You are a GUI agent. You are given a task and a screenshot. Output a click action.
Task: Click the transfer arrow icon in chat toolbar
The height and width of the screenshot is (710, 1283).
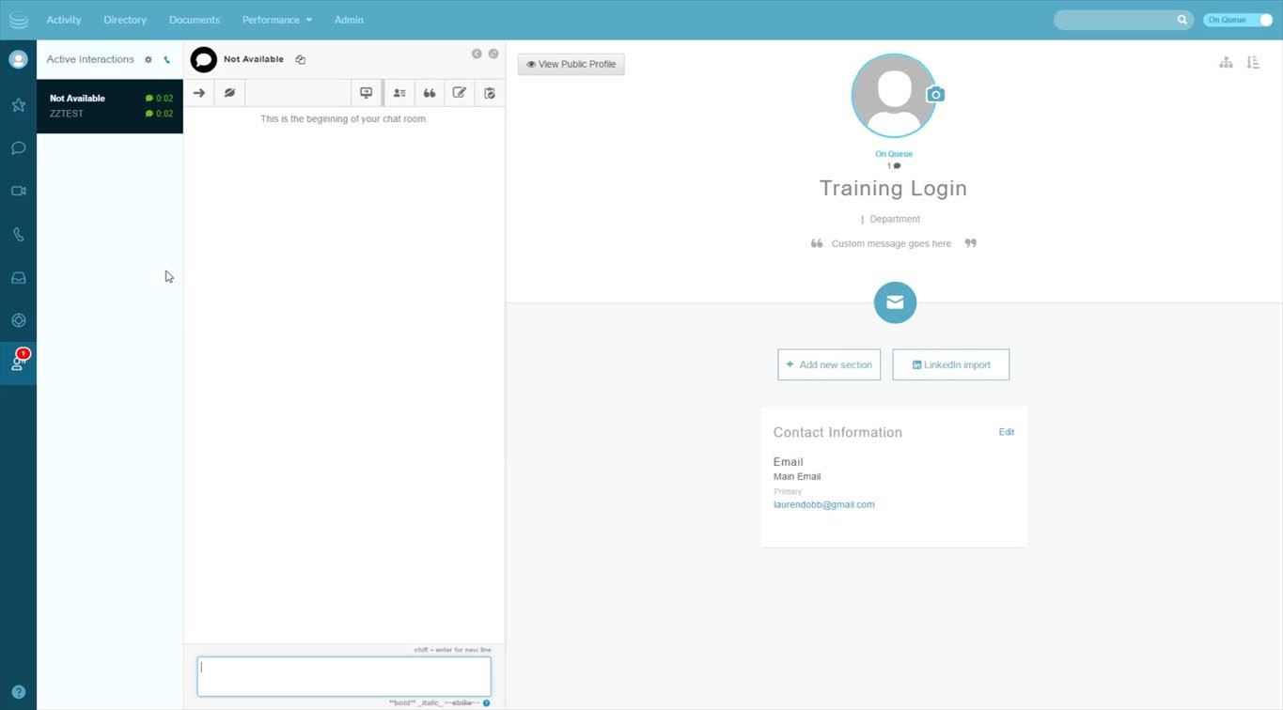point(199,93)
